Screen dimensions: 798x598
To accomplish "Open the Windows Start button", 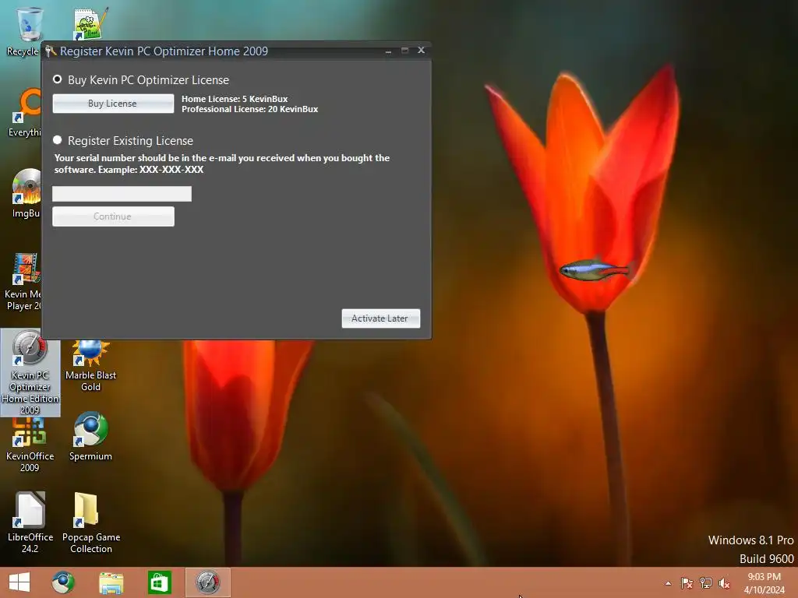I will 19,582.
